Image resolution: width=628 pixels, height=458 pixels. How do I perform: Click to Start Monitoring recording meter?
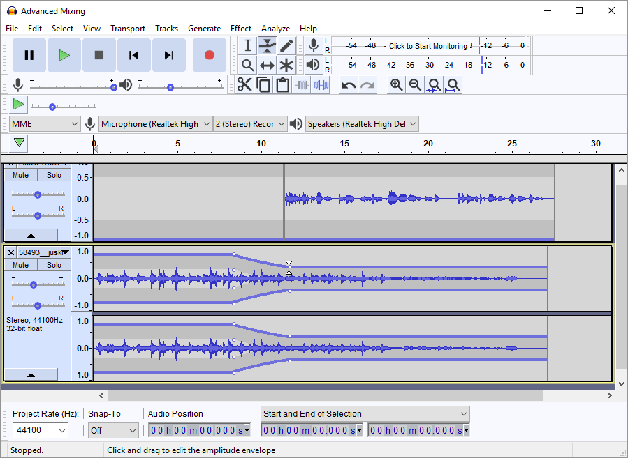(x=428, y=46)
